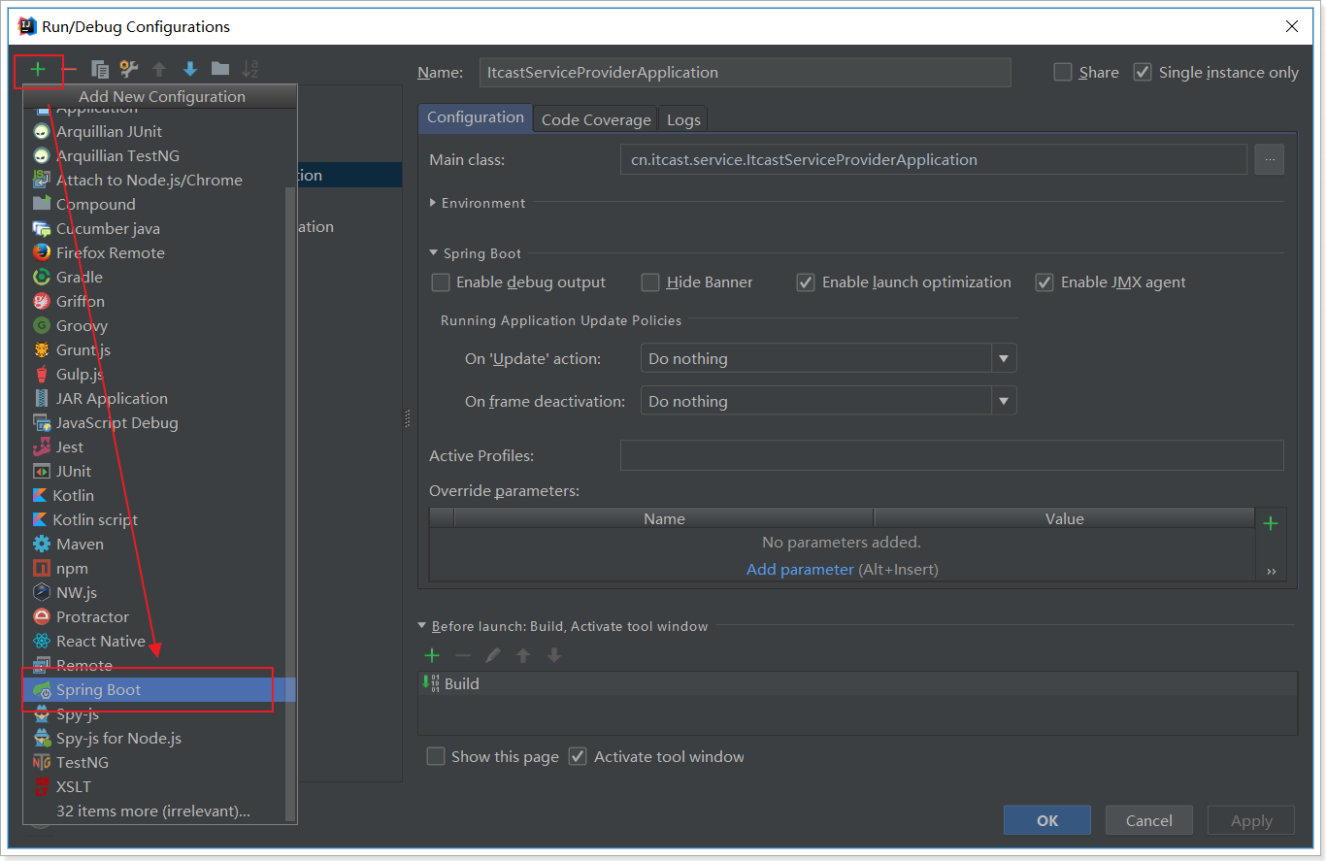The height and width of the screenshot is (861, 1326).
Task: Toggle Enable JMX agent checkbox
Action: pyautogui.click(x=1044, y=282)
